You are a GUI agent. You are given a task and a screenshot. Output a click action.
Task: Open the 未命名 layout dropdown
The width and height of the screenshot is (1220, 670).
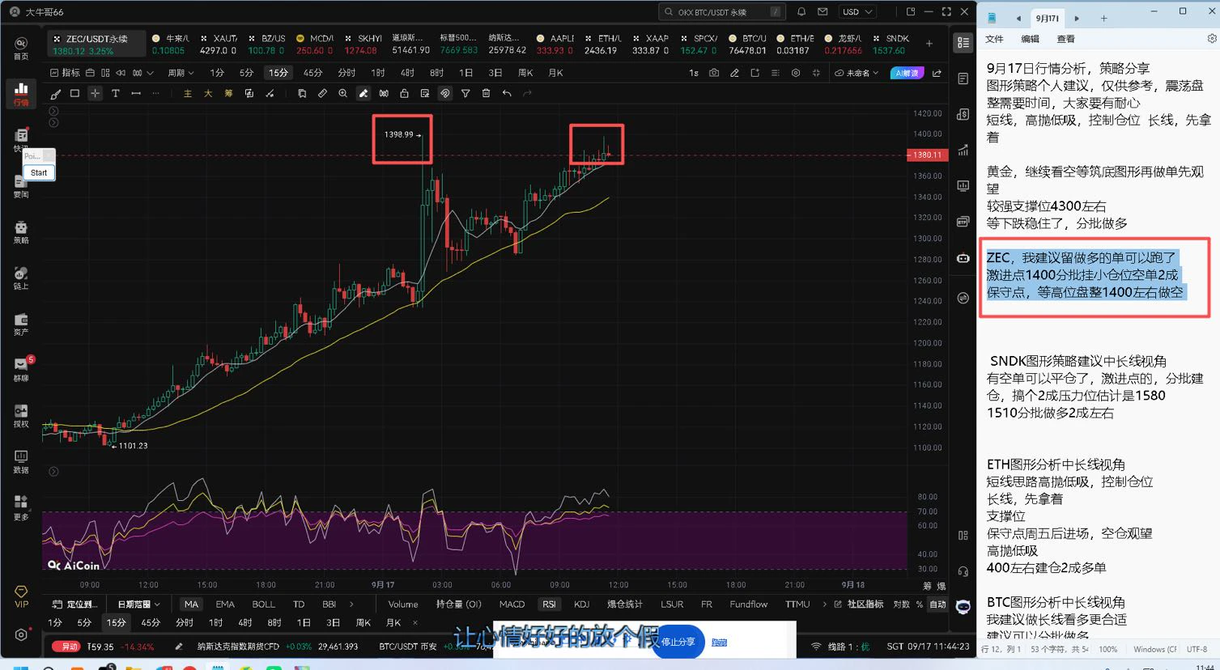pos(857,73)
